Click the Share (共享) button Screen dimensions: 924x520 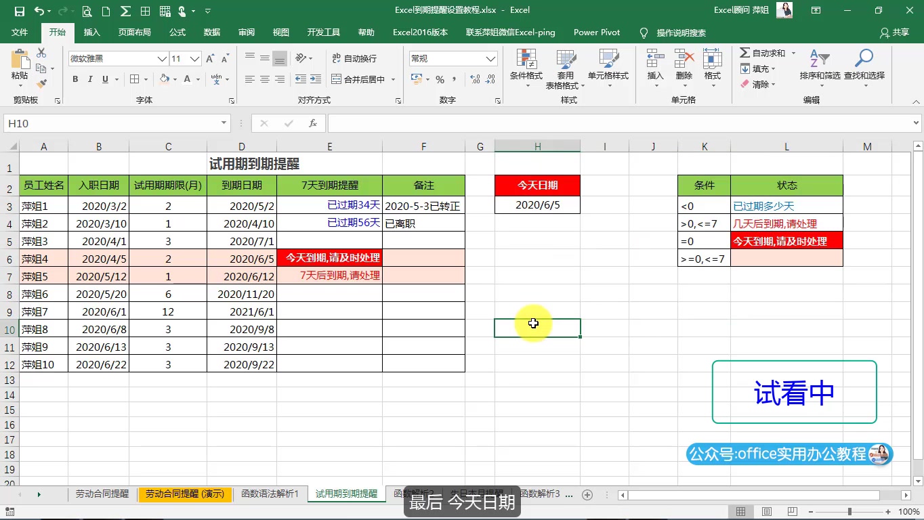(x=894, y=32)
